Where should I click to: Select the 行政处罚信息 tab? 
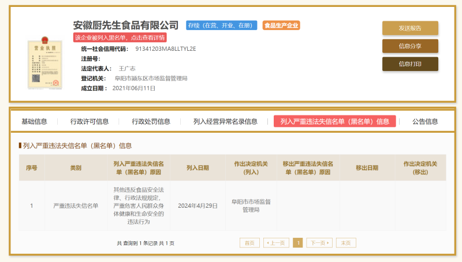click(151, 122)
